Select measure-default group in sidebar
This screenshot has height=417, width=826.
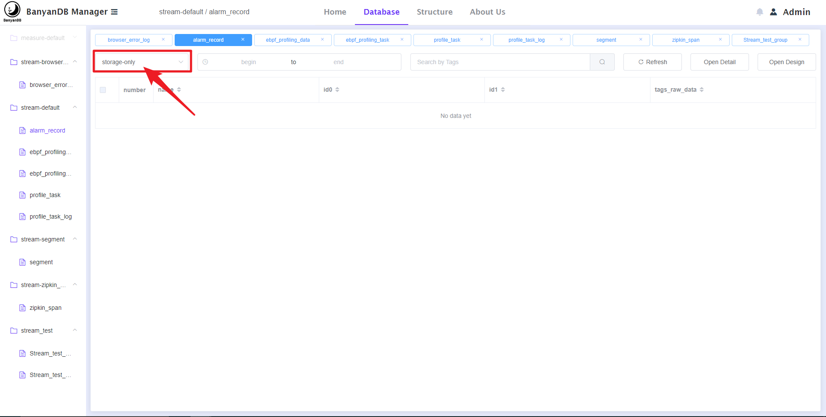(x=43, y=38)
